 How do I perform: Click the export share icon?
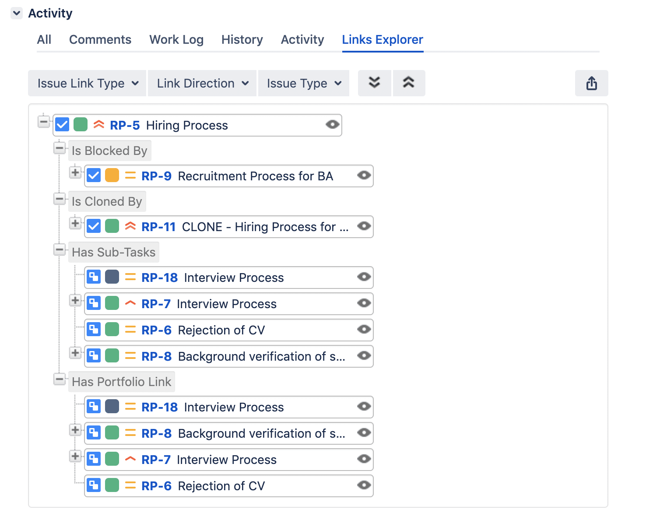[591, 83]
